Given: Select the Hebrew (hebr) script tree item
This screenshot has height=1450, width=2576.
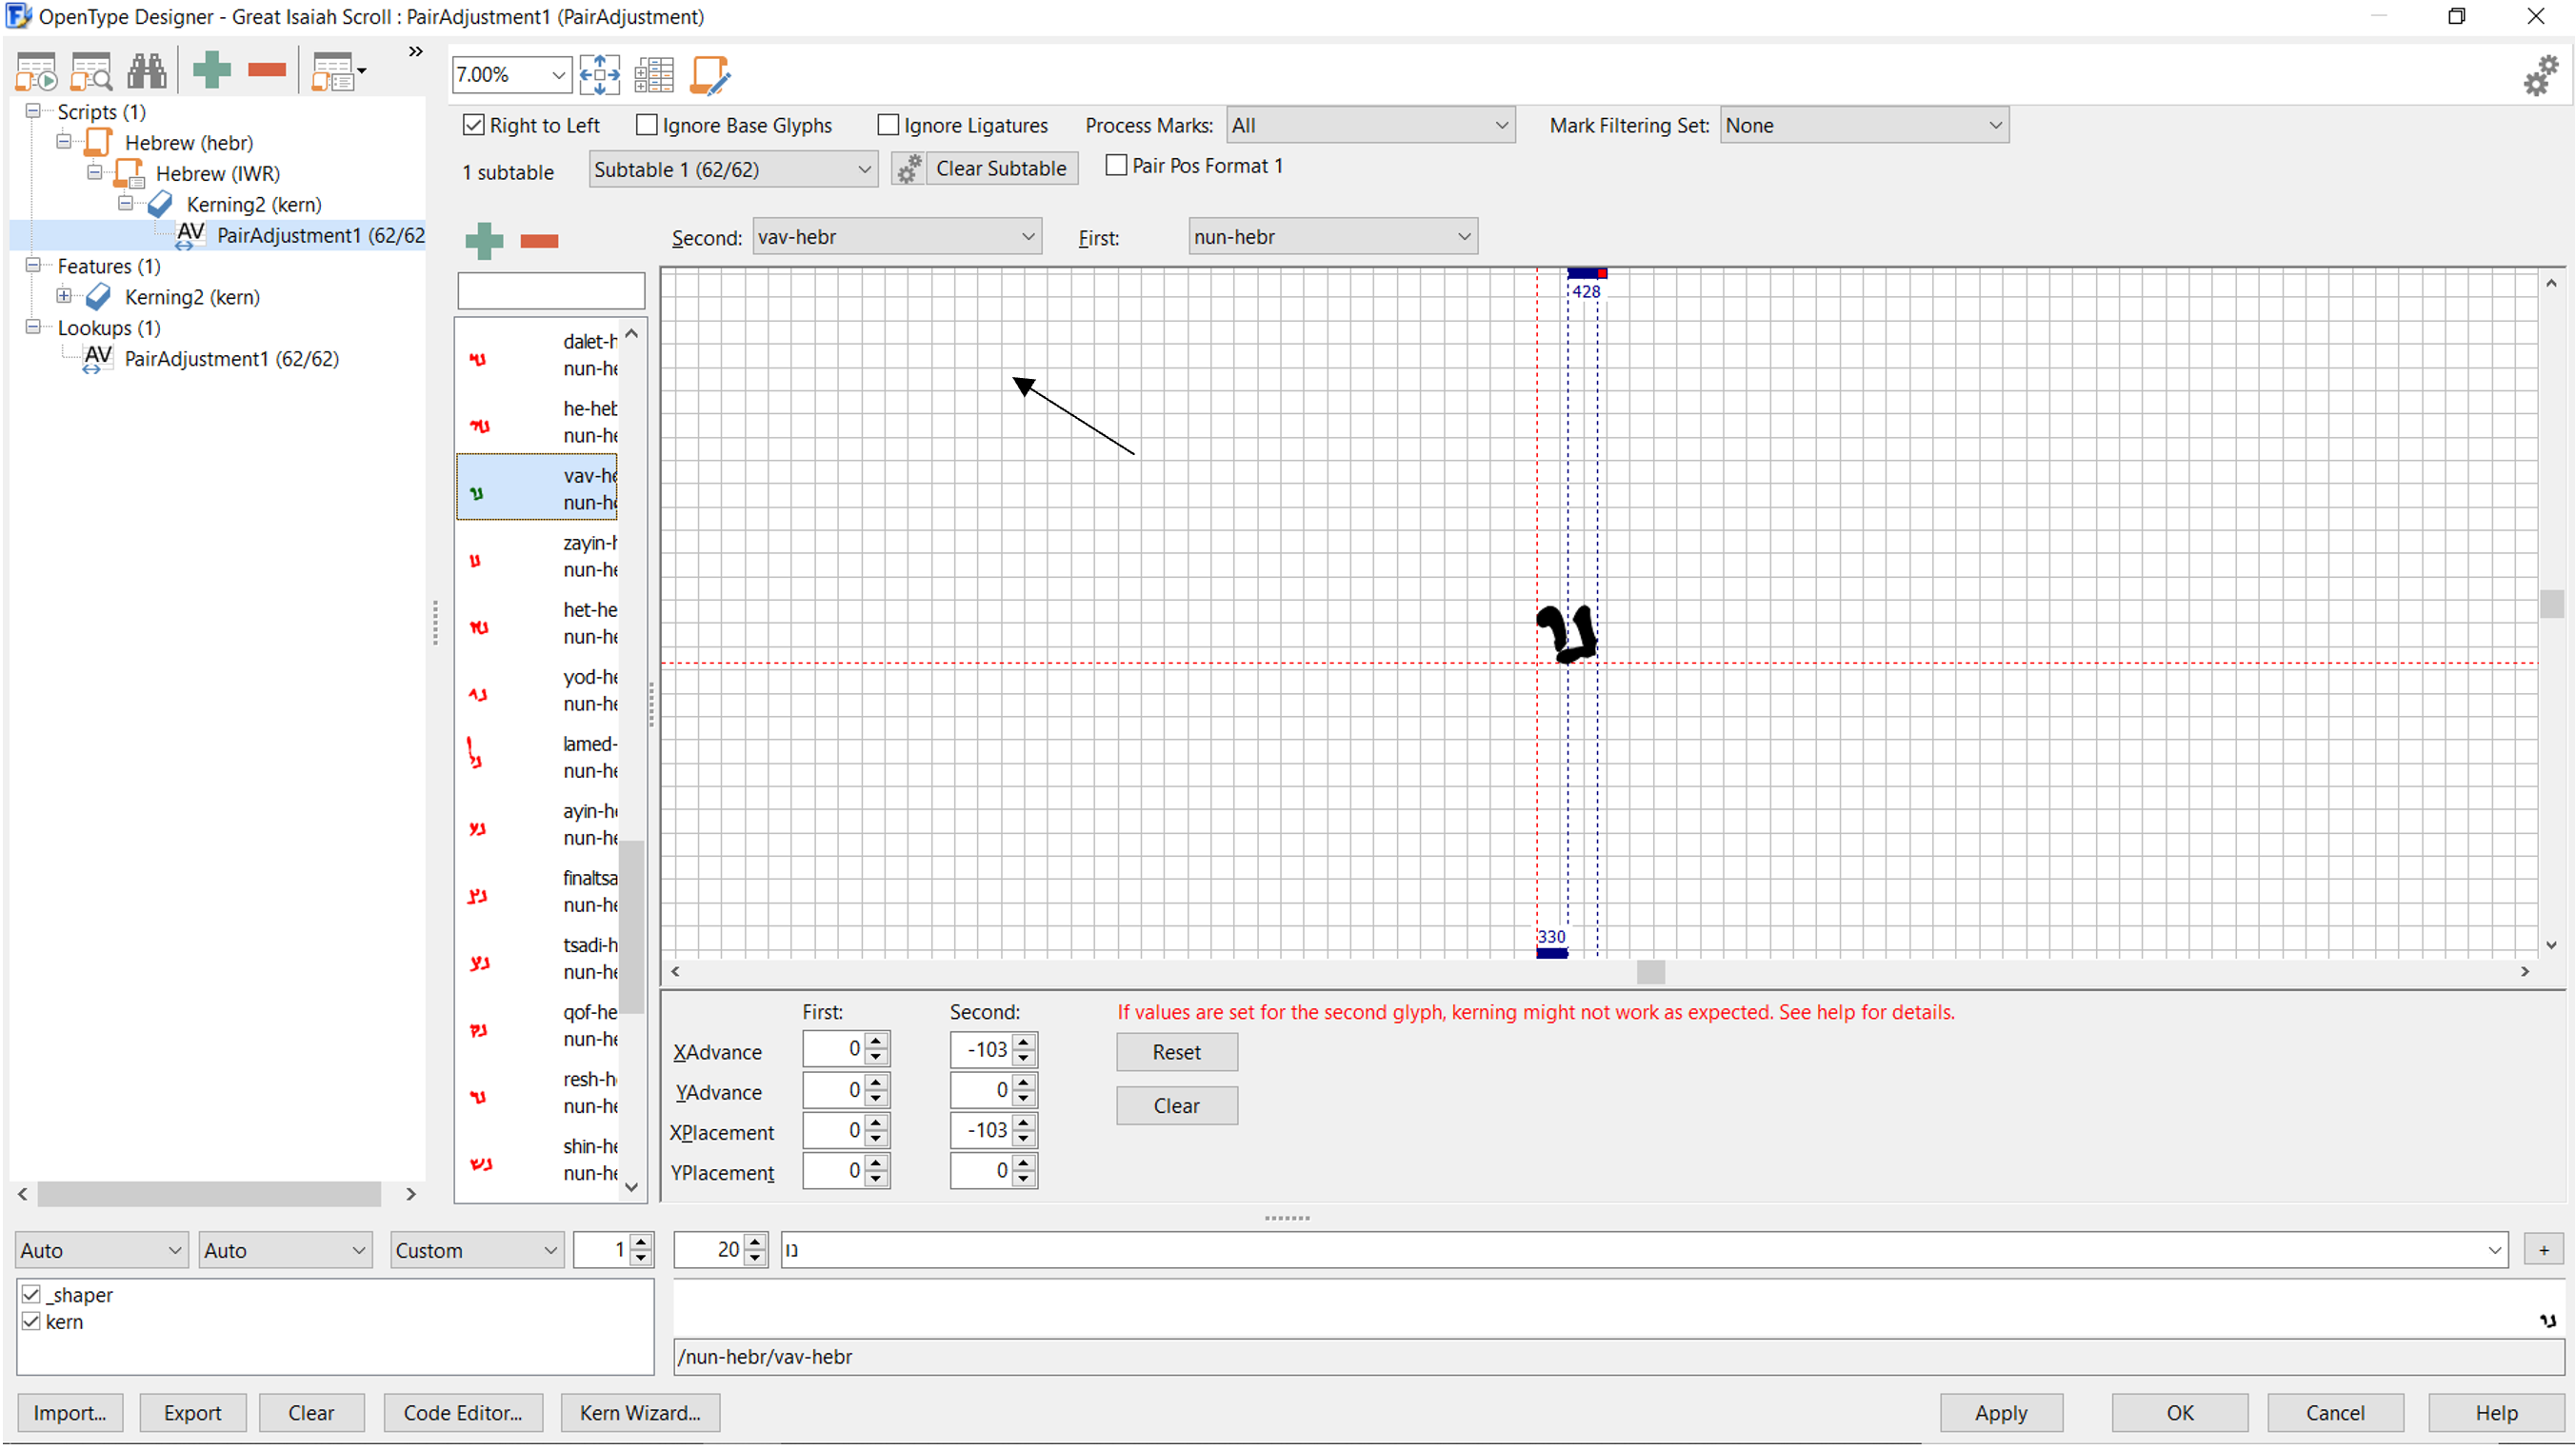Looking at the screenshot, I should 188,142.
